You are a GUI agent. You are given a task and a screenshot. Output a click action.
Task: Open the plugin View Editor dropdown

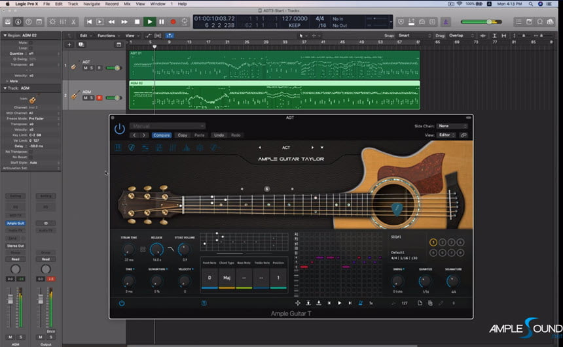[x=446, y=135]
